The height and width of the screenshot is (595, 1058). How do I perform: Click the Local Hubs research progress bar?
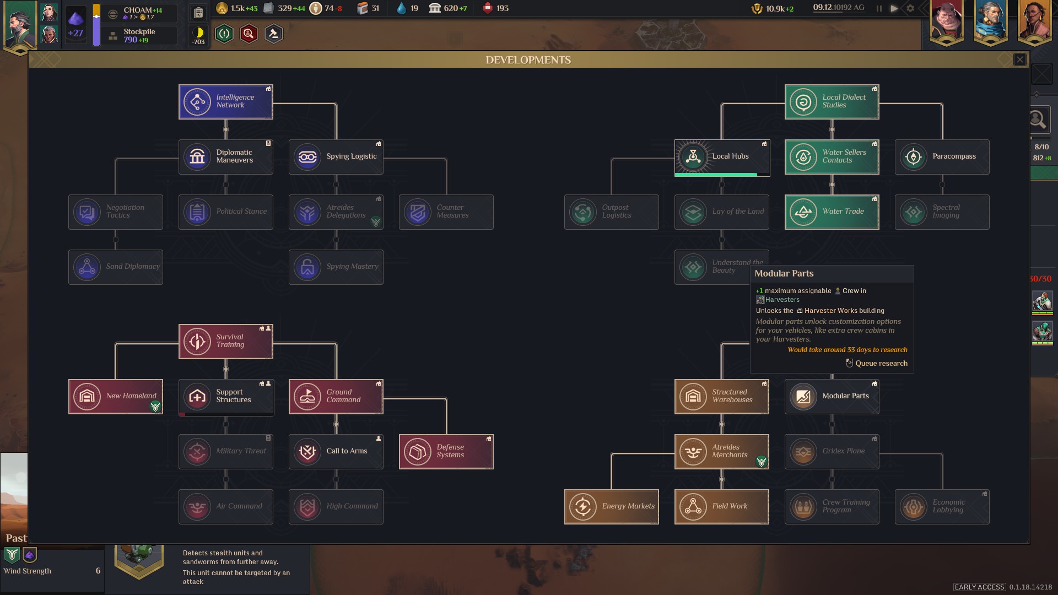point(716,175)
